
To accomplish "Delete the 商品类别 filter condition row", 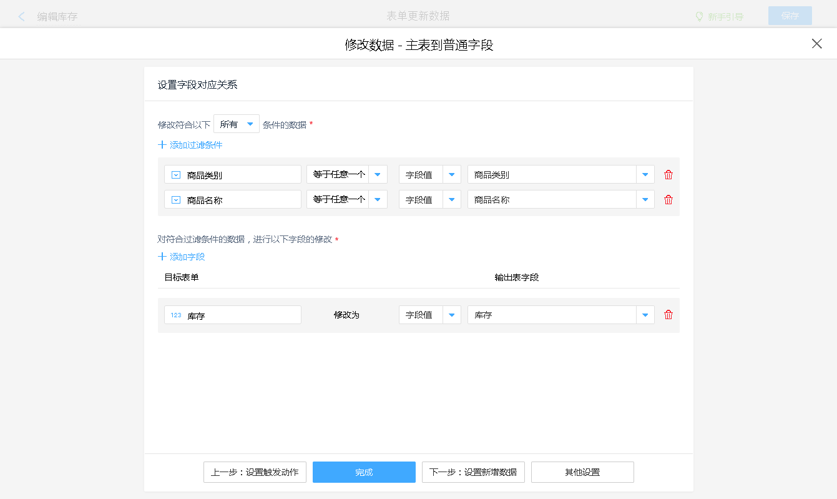I will coord(668,175).
